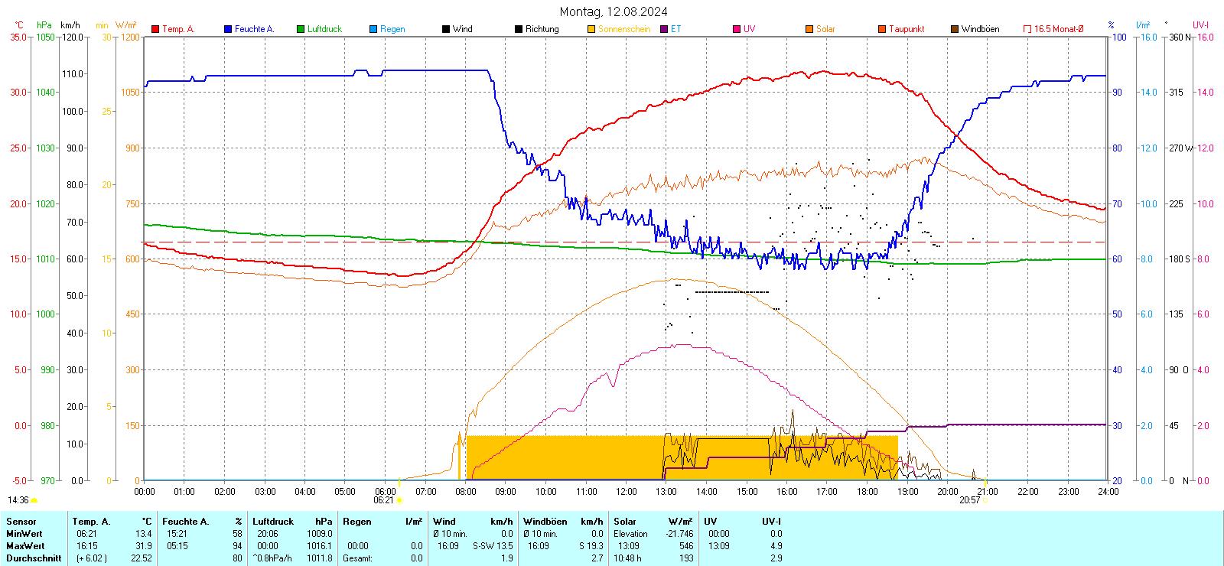Click the chart title Montag, 12.08.2024
The height and width of the screenshot is (566, 1224).
click(613, 11)
